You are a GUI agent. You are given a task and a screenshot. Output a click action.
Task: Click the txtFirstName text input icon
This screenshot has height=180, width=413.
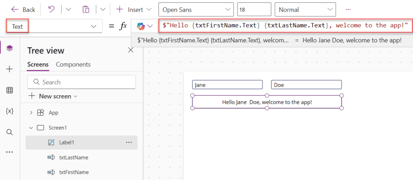(x=51, y=172)
